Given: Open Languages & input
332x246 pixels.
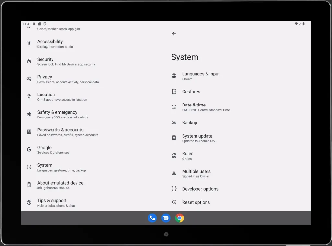Looking at the screenshot, I should (x=238, y=76).
